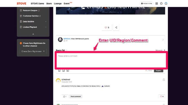This screenshot has height=105, width=188.
Task: Click the video attach icon under comment box
Action: click(x=68, y=70)
